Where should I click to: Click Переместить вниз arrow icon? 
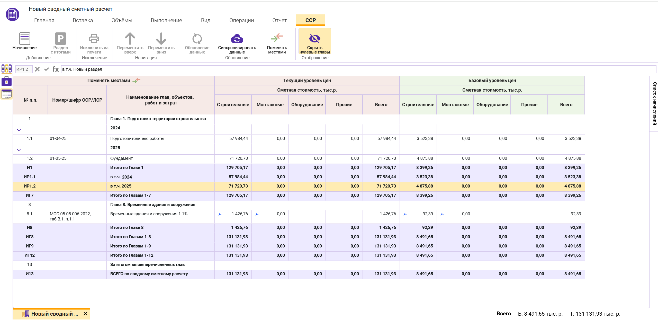point(161,39)
